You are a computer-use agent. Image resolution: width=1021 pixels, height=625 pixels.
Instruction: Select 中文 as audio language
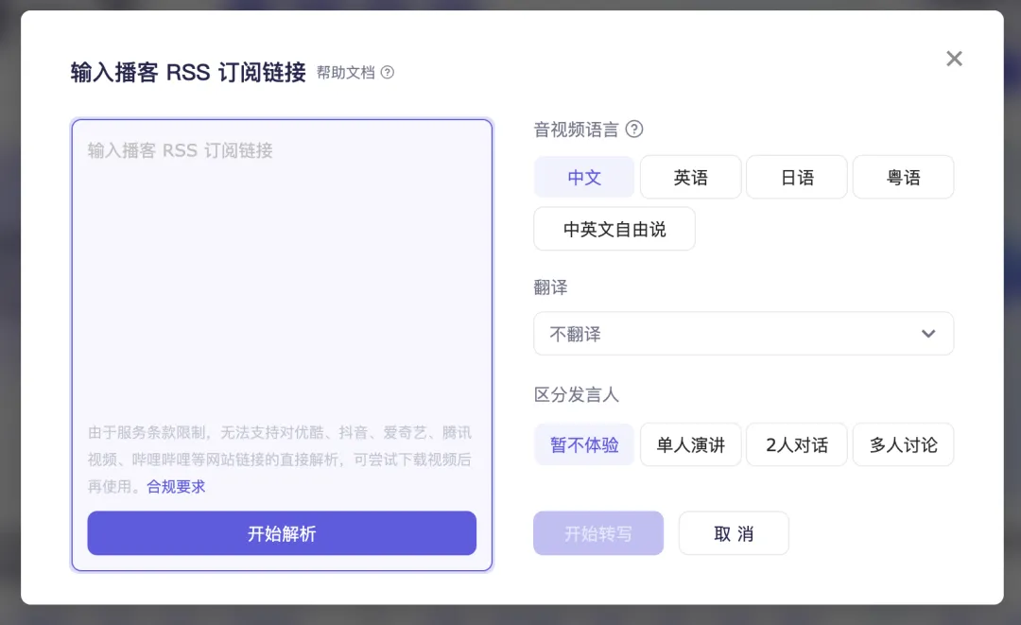pos(584,177)
